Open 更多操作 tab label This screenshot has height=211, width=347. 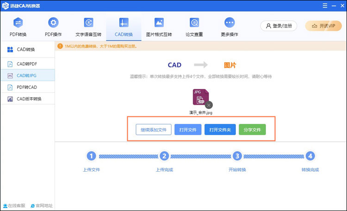coord(229,34)
